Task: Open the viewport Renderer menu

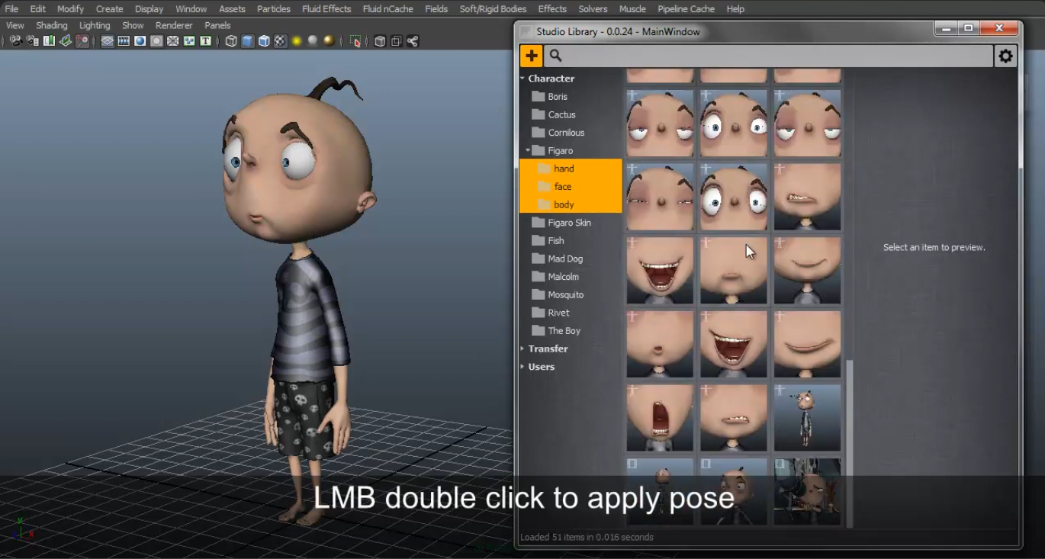Action: coord(174,25)
